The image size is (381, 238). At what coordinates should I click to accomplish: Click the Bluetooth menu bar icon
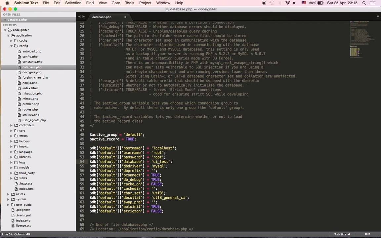(280, 3)
